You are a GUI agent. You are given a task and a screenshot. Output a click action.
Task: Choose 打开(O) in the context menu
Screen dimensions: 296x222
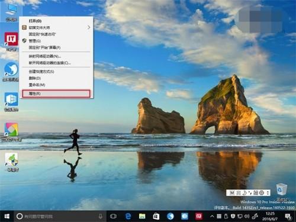pos(56,21)
